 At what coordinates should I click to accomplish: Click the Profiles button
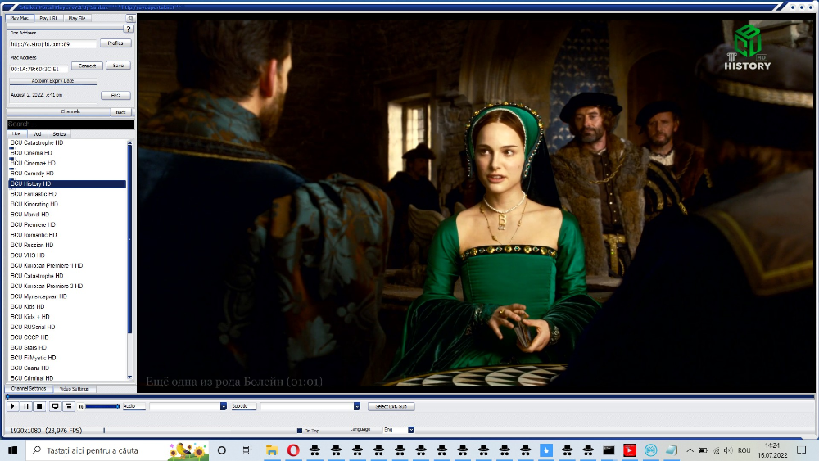(115, 43)
